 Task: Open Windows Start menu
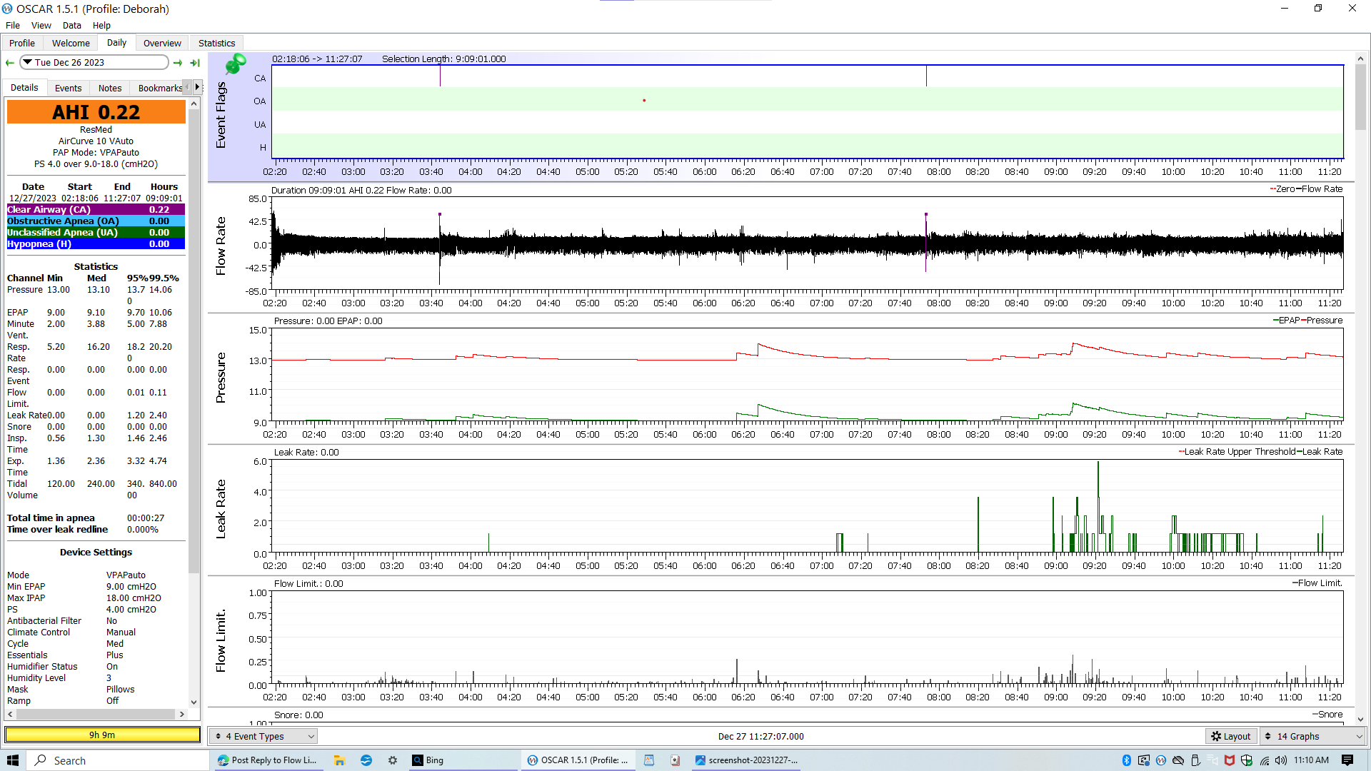click(x=13, y=760)
